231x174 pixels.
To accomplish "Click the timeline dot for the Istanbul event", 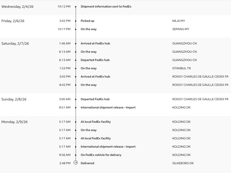I will point(76,69).
